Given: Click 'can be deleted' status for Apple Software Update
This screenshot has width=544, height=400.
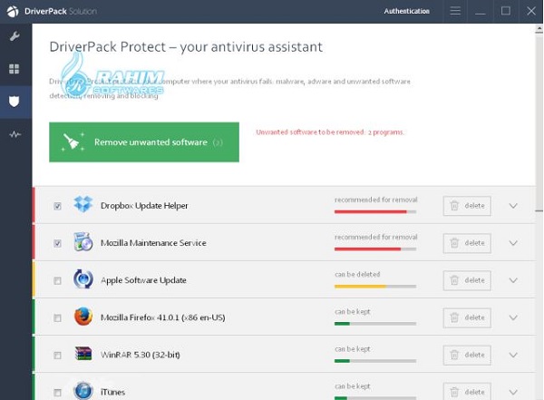Looking at the screenshot, I should click(357, 274).
